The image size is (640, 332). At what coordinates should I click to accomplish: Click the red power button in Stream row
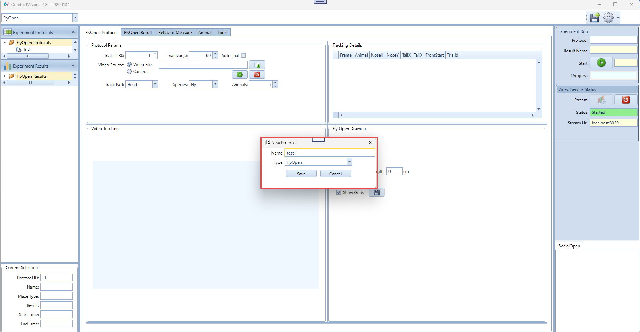pyautogui.click(x=626, y=100)
